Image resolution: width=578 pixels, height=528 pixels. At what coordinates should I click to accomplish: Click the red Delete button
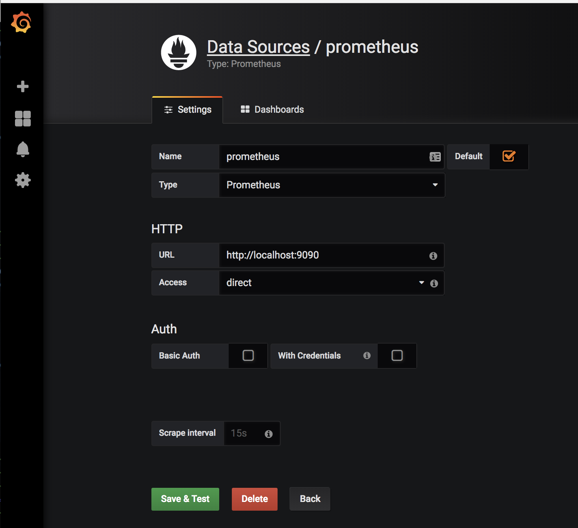tap(255, 499)
